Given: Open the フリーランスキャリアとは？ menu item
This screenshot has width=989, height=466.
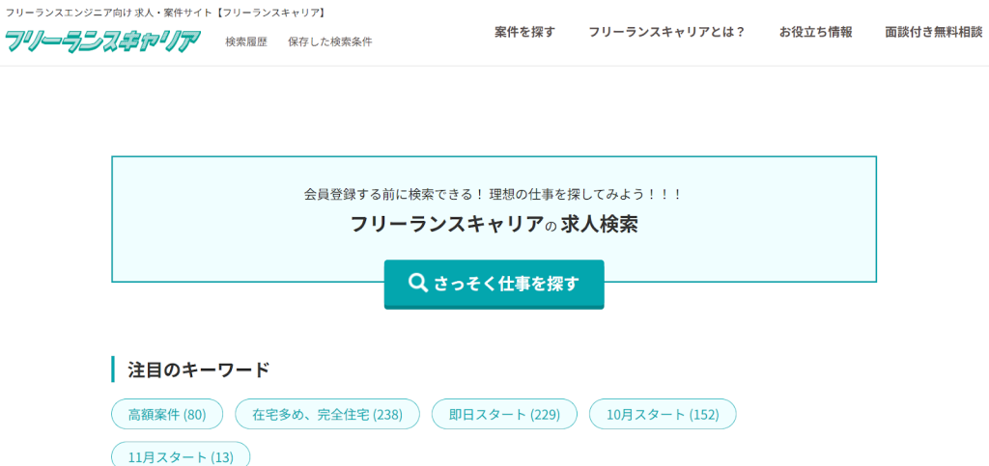Looking at the screenshot, I should coord(666,32).
